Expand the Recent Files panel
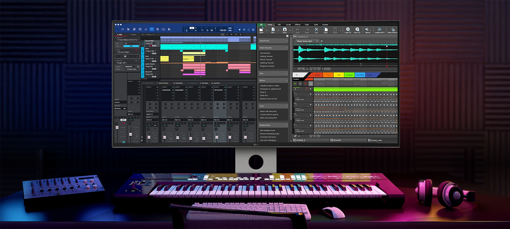The height and width of the screenshot is (229, 510). click(x=287, y=41)
